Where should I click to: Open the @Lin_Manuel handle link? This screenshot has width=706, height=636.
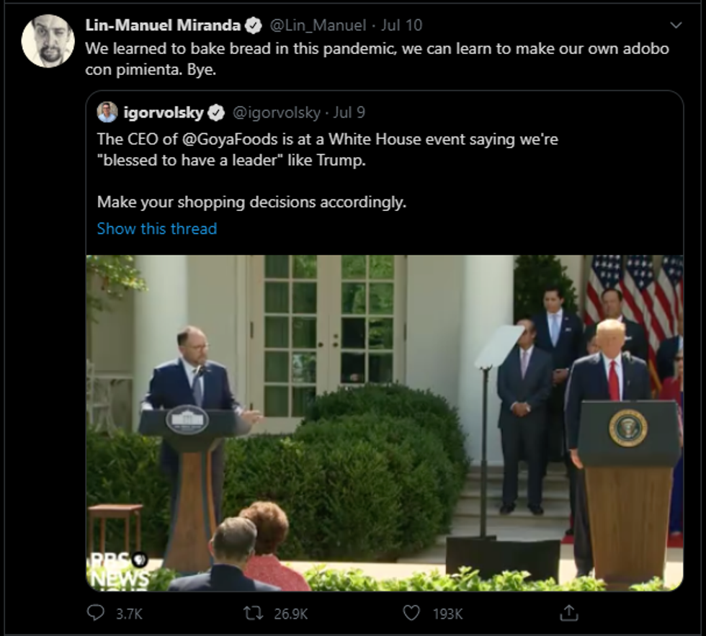pyautogui.click(x=318, y=25)
